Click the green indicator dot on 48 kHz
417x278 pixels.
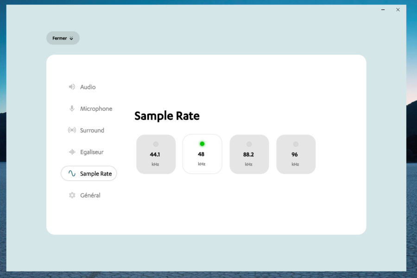(x=202, y=144)
